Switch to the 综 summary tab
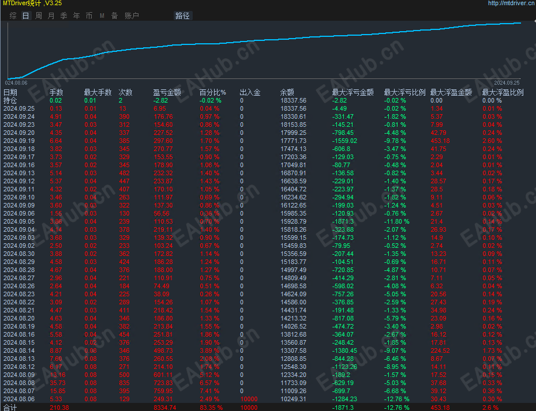Screen dimensions: 536x411 (x=13, y=16)
